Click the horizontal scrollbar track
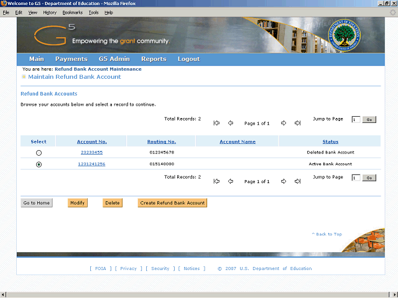The image size is (398, 298). 198,295
